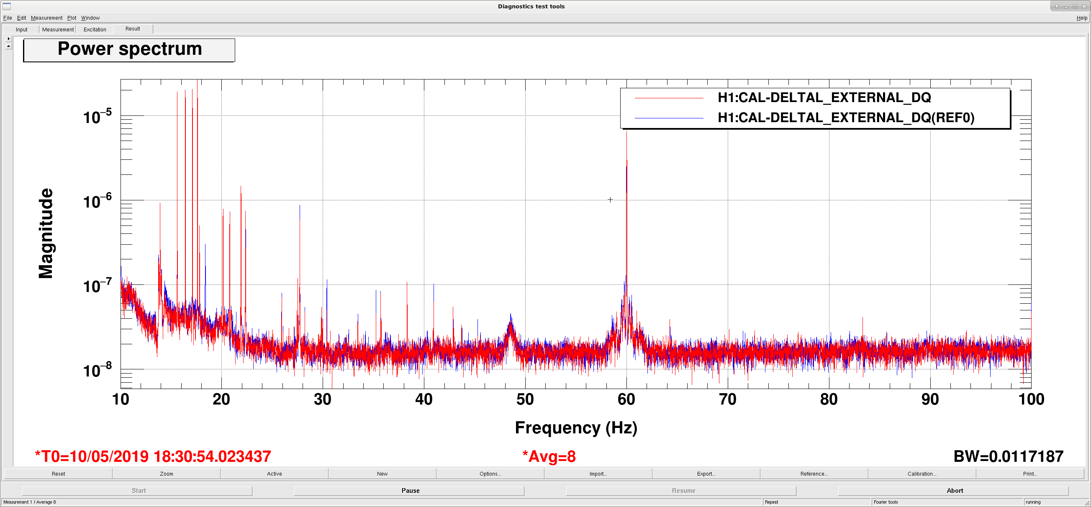Switch to the Excitation tab

pyautogui.click(x=95, y=29)
